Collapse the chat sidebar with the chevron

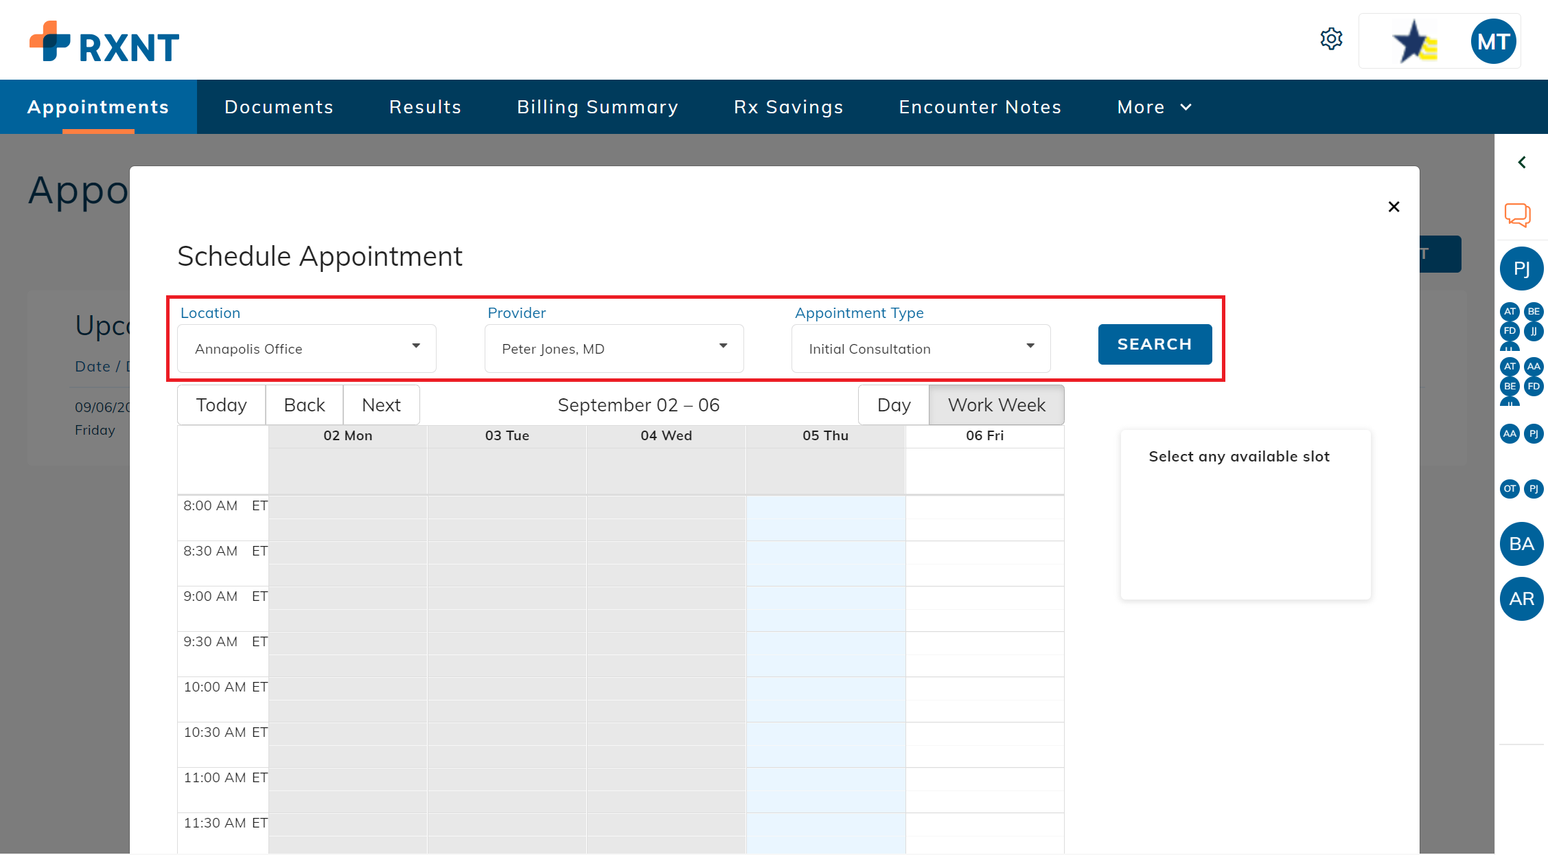[1522, 162]
